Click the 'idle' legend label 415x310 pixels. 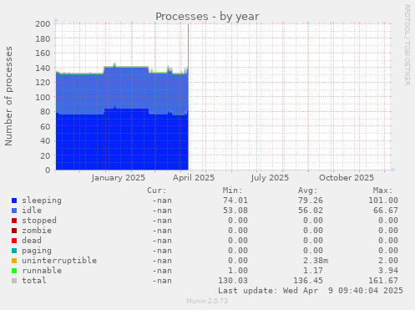pos(32,211)
